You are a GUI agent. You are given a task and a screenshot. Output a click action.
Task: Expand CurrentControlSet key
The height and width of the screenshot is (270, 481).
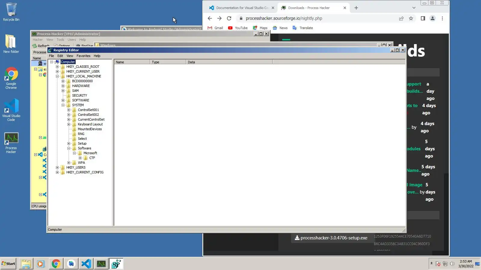(69, 119)
